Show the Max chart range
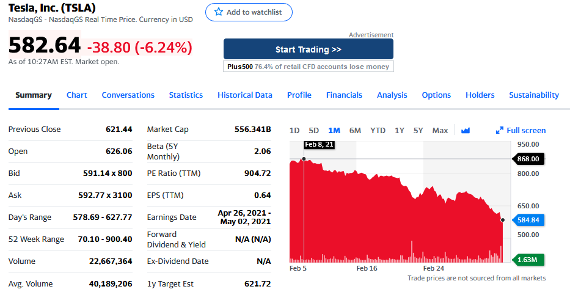 [x=440, y=130]
